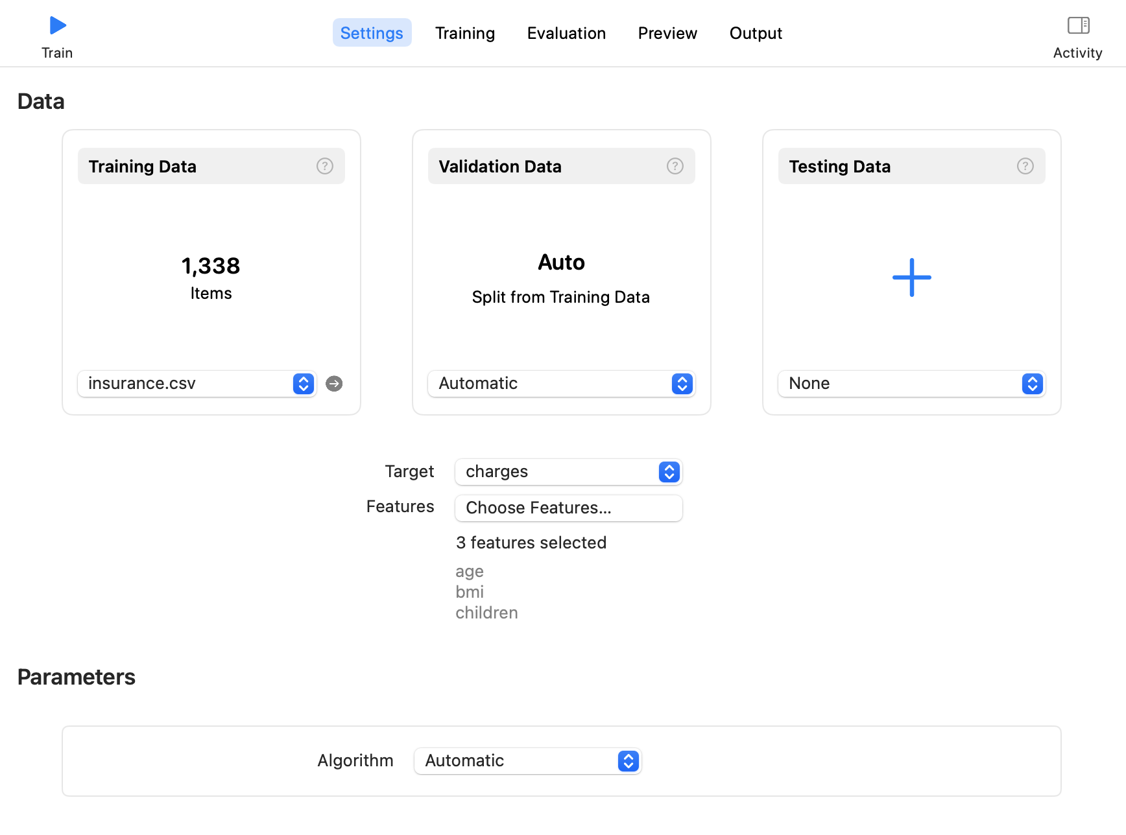Click the blue Train play icon
The height and width of the screenshot is (835, 1126).
58,26
